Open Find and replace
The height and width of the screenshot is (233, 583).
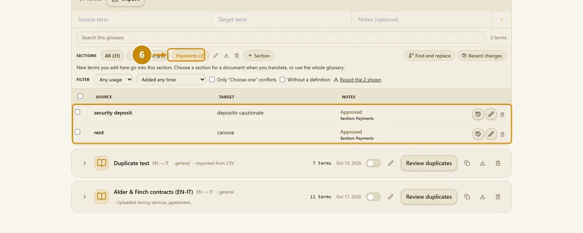coord(430,56)
